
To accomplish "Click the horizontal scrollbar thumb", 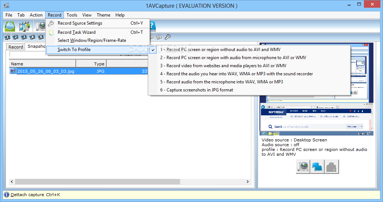I will [98, 181].
